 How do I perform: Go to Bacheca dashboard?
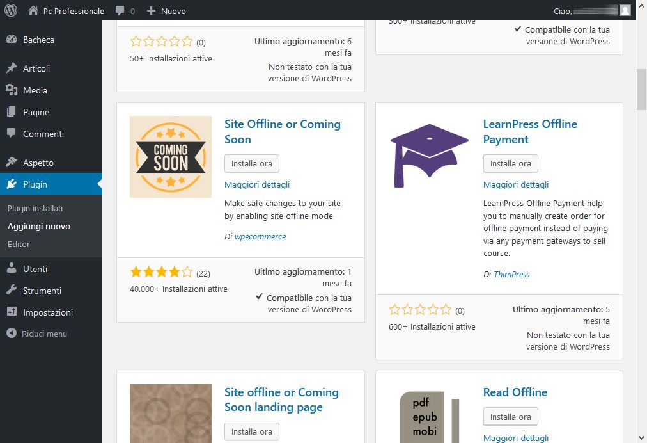tap(38, 40)
